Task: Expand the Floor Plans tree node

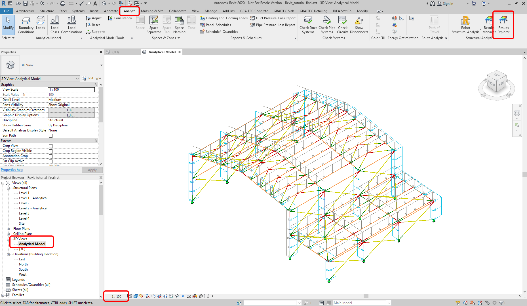Action: (x=9, y=229)
